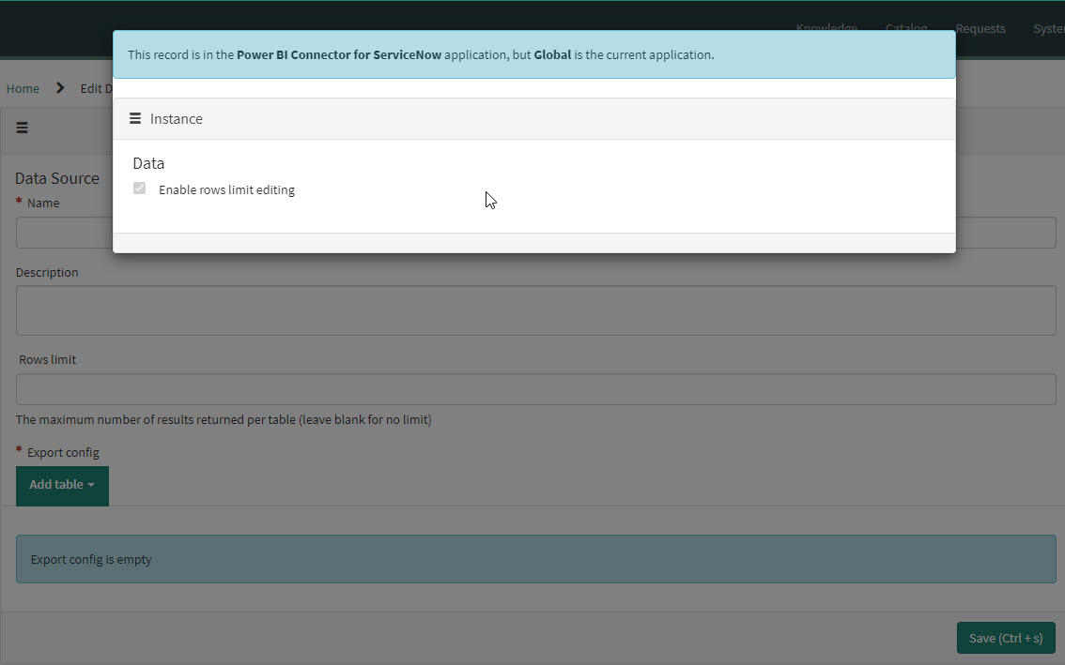Open the Knowledge menu item
The width and height of the screenshot is (1065, 665).
coord(826,28)
